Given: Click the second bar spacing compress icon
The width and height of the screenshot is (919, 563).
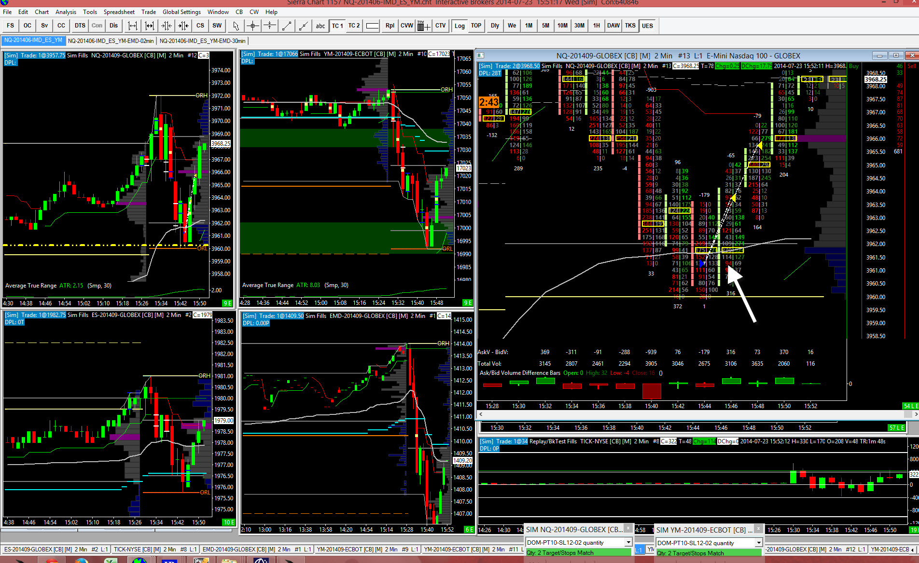Looking at the screenshot, I should coord(183,26).
